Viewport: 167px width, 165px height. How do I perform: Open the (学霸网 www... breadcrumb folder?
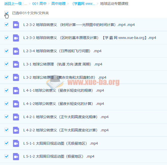tap(84, 4)
